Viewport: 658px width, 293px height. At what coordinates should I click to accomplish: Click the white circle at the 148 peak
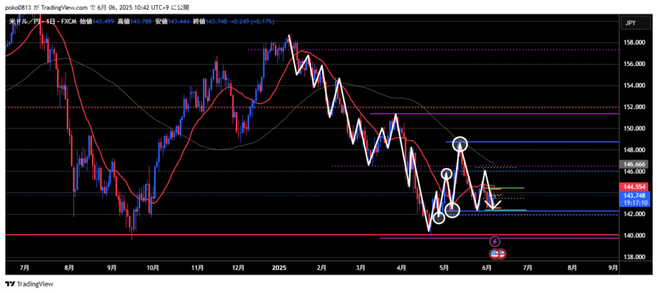pyautogui.click(x=460, y=144)
